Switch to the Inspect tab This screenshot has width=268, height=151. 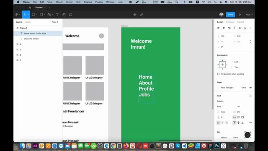click(240, 22)
